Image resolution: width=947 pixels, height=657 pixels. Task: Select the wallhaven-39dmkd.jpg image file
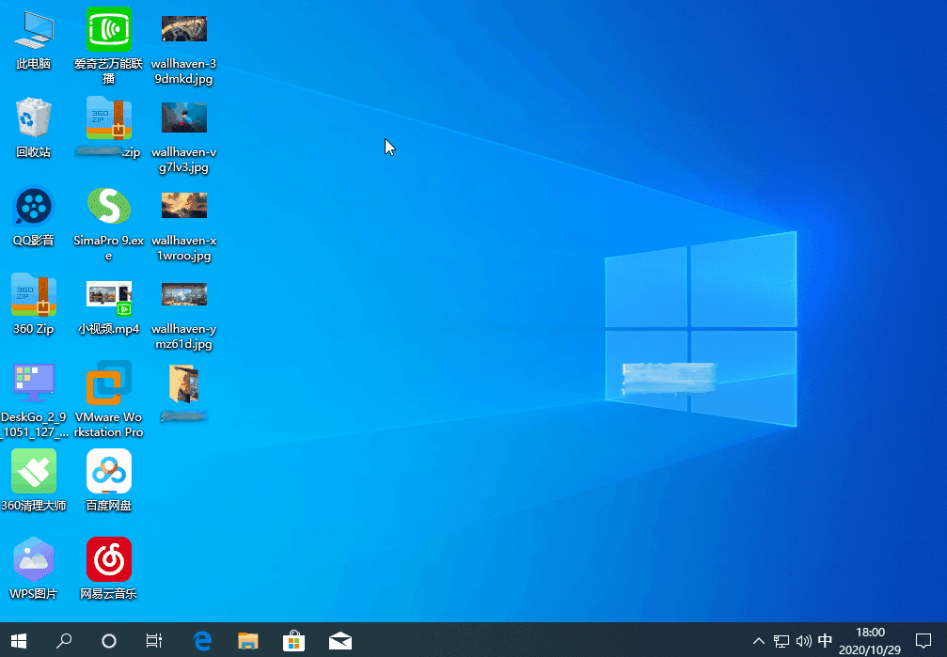tap(184, 50)
